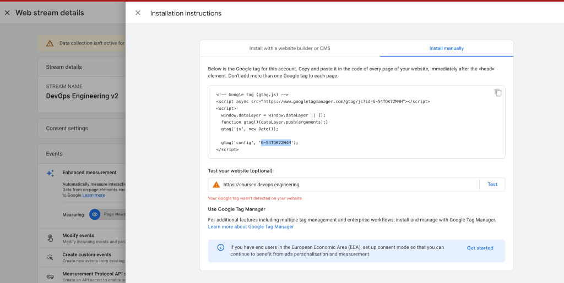Click the Data collection isn't active banner
564x283 pixels.
tap(82, 43)
